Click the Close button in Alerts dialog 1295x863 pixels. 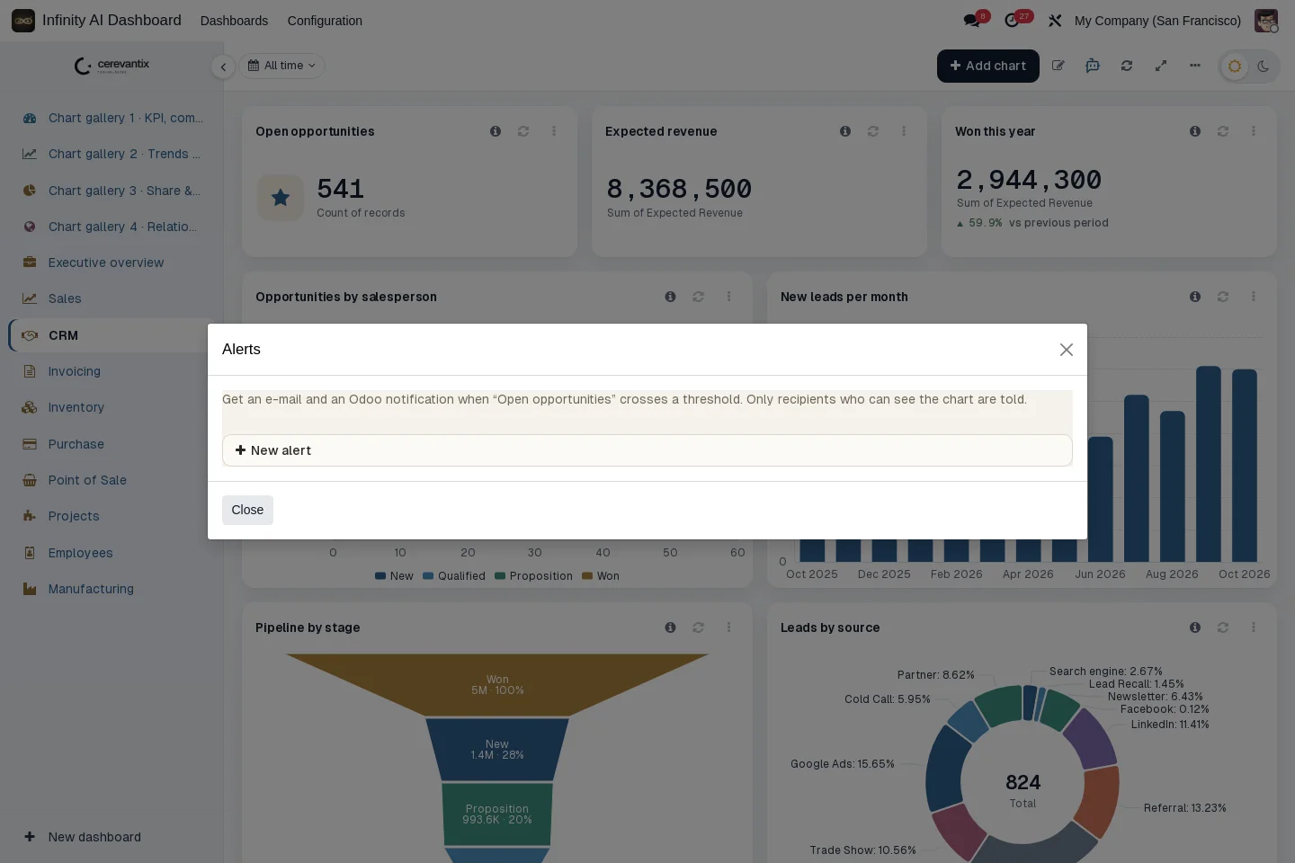tap(247, 510)
